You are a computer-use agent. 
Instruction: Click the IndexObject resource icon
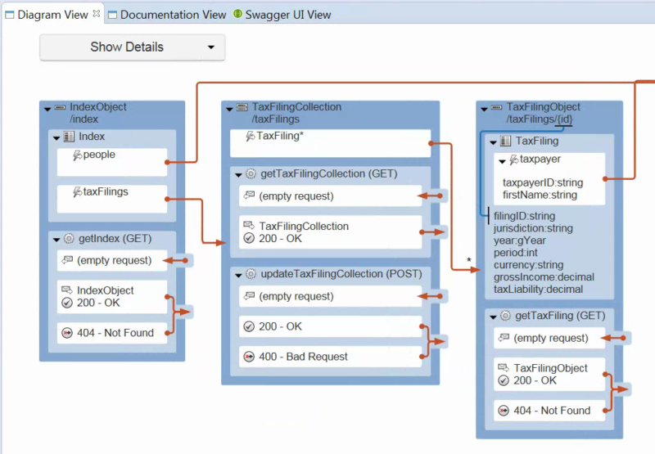coord(60,107)
